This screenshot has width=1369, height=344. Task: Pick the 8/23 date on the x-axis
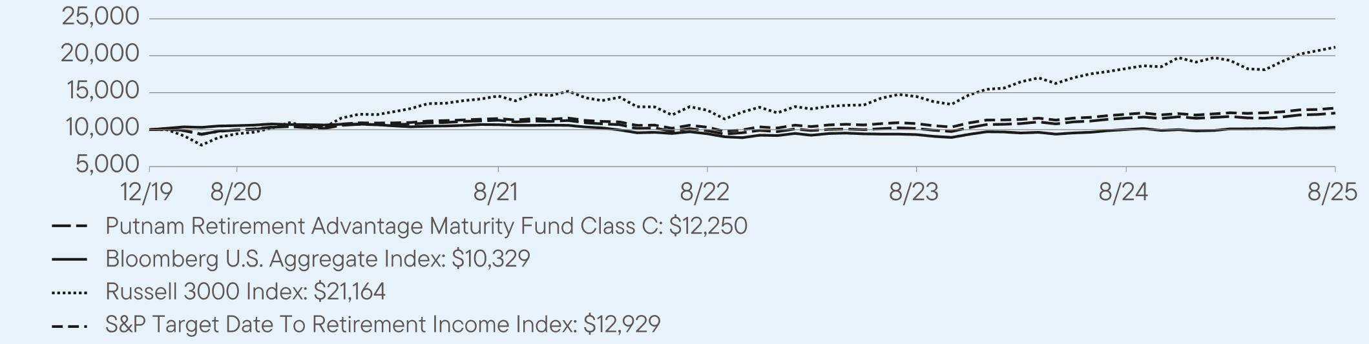click(x=914, y=192)
